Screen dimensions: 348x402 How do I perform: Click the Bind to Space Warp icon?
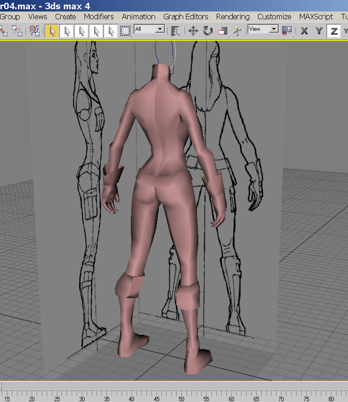tap(34, 31)
